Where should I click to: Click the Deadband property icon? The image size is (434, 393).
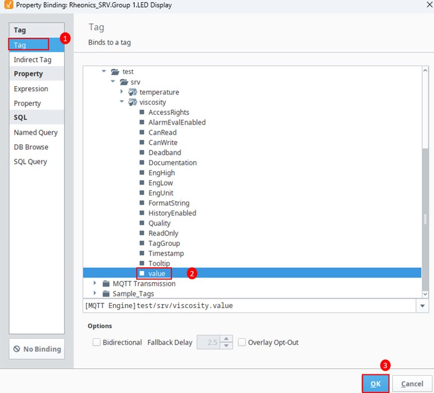(142, 152)
